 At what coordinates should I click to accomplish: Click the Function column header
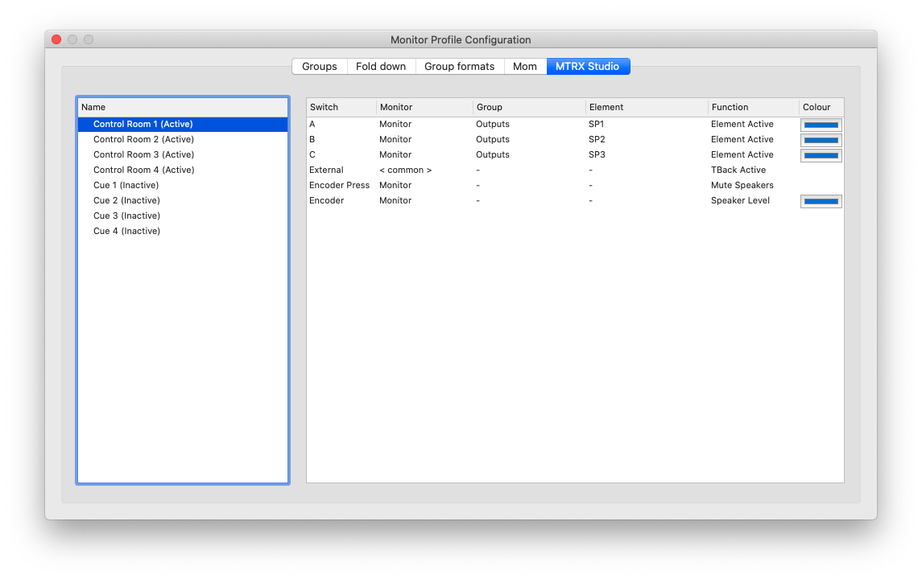[753, 107]
